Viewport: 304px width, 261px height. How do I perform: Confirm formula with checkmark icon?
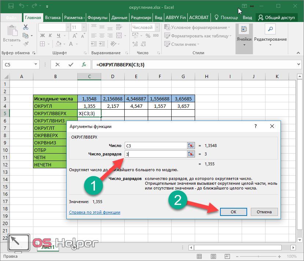click(x=71, y=65)
